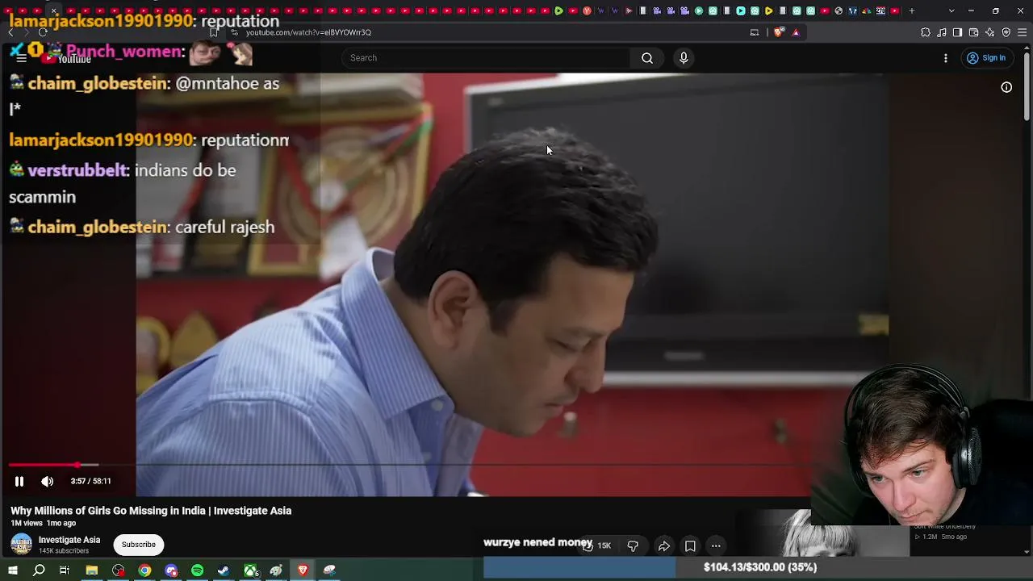The width and height of the screenshot is (1033, 581).
Task: Expand the tab search chevron
Action: (x=951, y=10)
